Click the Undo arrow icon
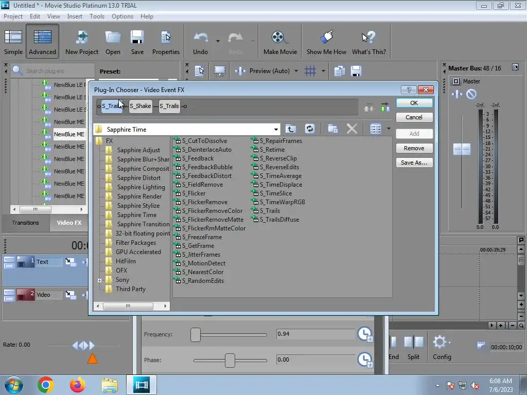527x395 pixels. (201, 42)
